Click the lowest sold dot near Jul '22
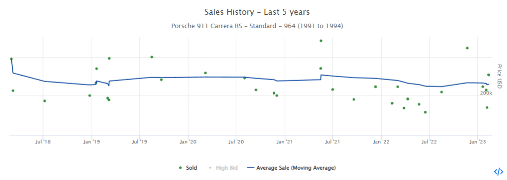This screenshot has width=507, height=180. coord(425,112)
